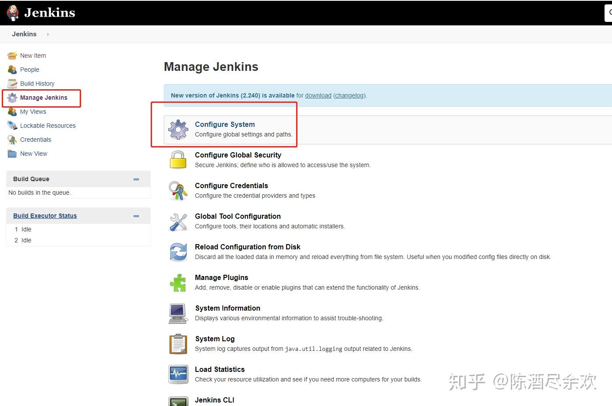Screen dimensions: 612x406
Task: Click the search box in header
Action: [608, 13]
